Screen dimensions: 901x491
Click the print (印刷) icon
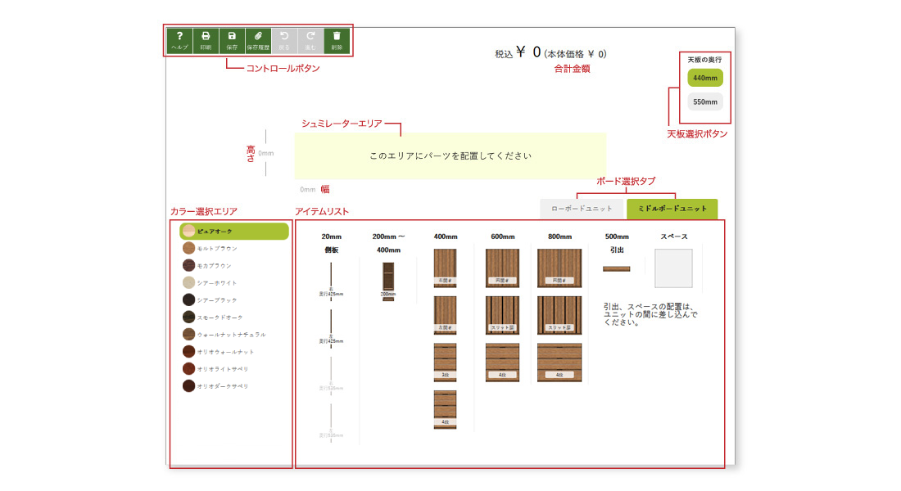tap(206, 41)
